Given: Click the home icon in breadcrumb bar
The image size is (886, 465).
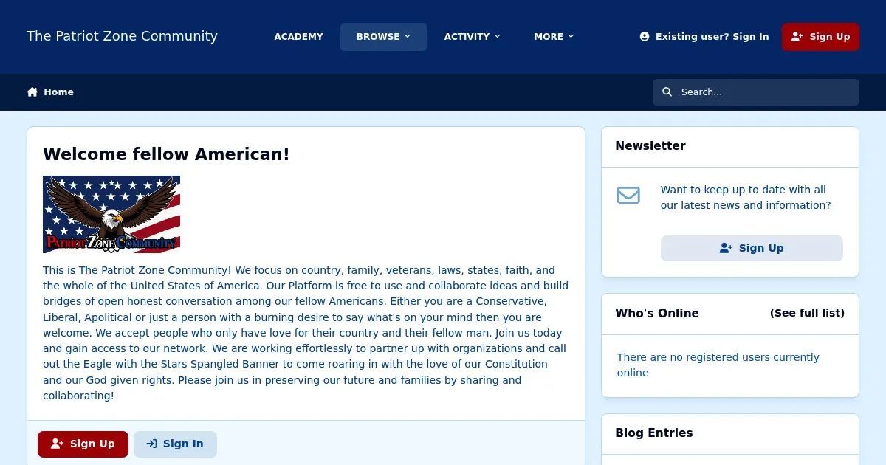Looking at the screenshot, I should tap(32, 92).
